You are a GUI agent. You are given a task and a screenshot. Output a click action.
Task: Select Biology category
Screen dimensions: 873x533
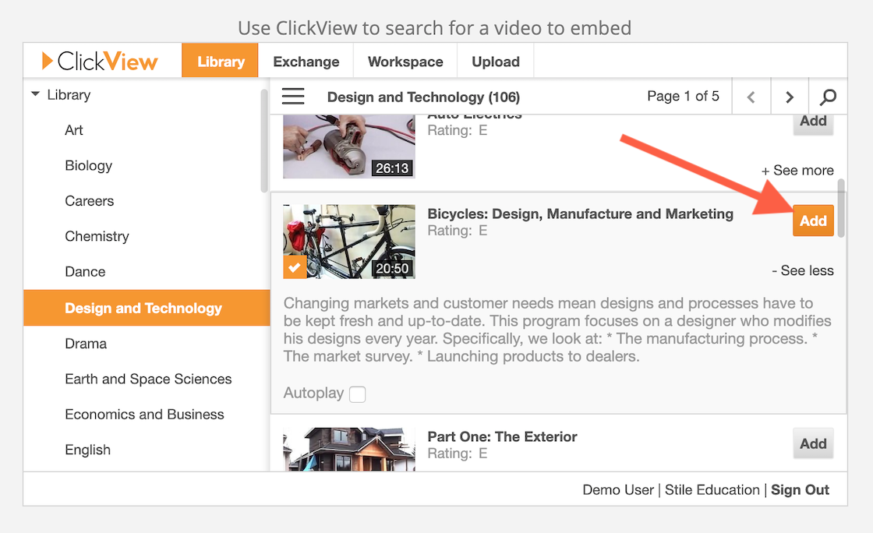[x=89, y=166]
